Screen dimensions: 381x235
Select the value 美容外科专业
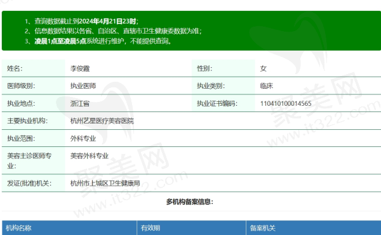[x=90, y=156]
